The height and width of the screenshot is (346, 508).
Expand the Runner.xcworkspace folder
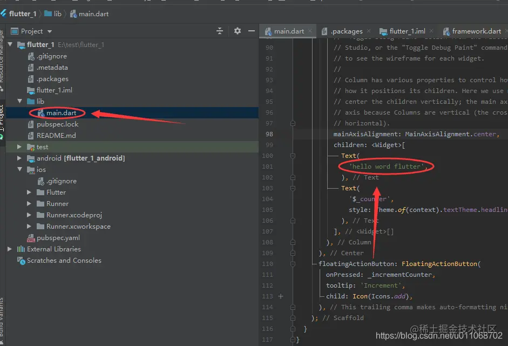29,226
